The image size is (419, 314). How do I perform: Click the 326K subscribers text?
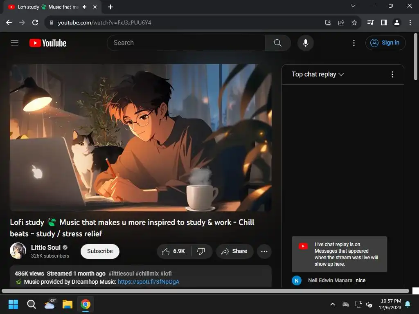pos(50,256)
